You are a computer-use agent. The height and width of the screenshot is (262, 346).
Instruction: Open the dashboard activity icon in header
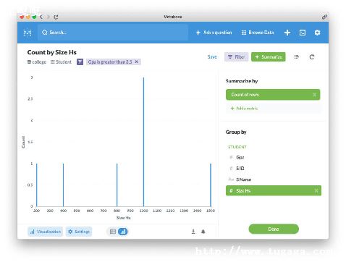pos(303,33)
